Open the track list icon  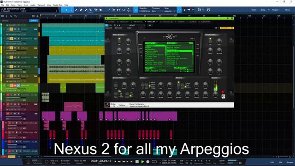click(2, 16)
